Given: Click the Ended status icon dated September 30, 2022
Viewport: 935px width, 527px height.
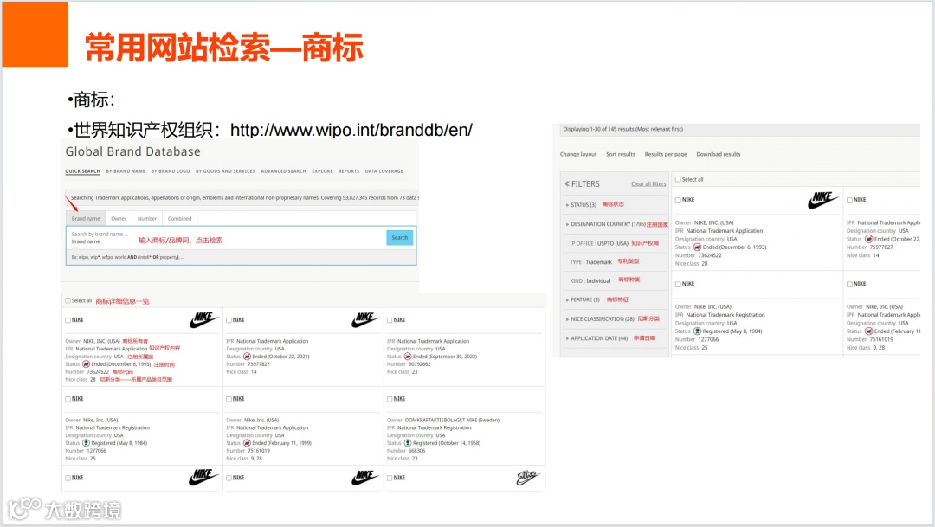Looking at the screenshot, I should coord(408,357).
